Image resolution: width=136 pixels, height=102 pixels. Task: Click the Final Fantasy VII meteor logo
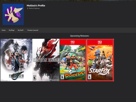16,76
